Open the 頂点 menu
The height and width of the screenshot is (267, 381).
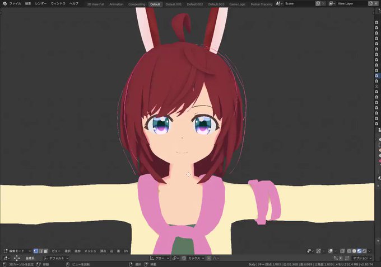point(103,251)
